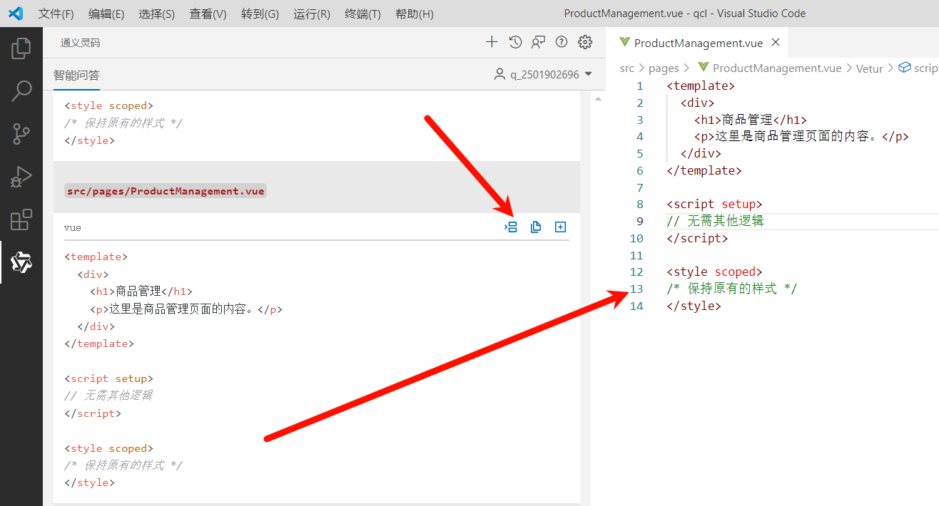Open the Explorer view in activity bar
Screen dimensions: 939x506
click(21, 48)
